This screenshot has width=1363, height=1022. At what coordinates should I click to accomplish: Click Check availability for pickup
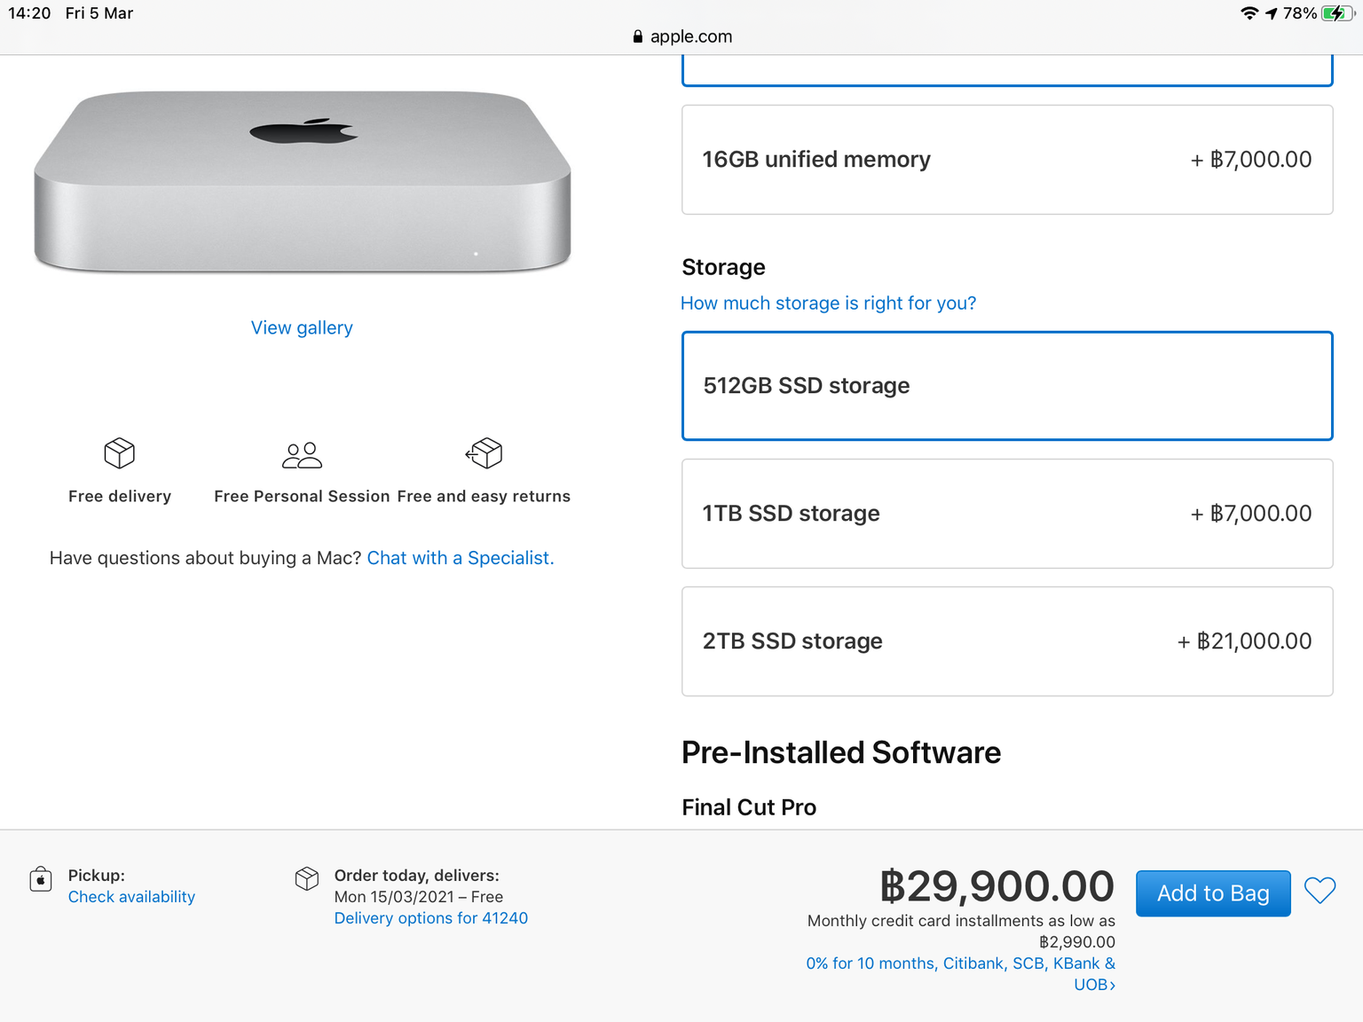[x=131, y=897]
